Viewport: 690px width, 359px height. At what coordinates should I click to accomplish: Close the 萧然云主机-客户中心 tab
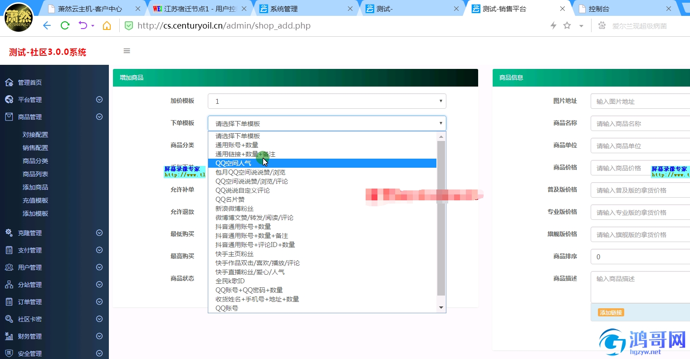coord(138,9)
